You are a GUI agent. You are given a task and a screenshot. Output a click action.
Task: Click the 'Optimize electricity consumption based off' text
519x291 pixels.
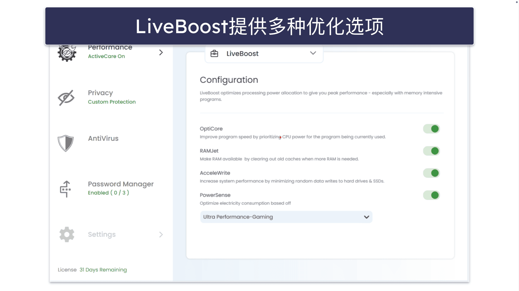point(245,203)
